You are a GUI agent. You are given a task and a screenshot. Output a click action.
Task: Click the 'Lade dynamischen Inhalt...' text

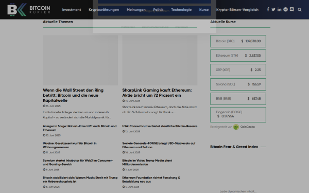(x=238, y=191)
